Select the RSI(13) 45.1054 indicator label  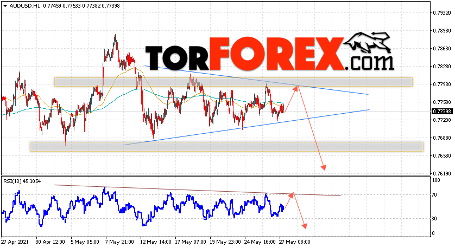coord(22,181)
